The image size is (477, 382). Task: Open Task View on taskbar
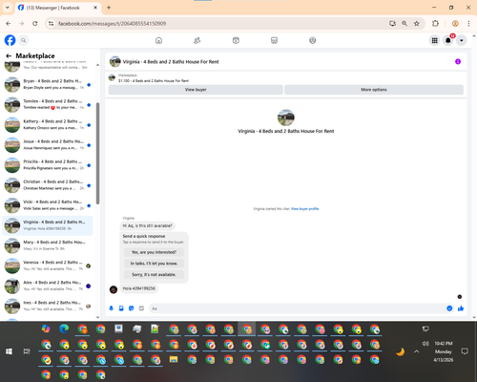pos(27,351)
